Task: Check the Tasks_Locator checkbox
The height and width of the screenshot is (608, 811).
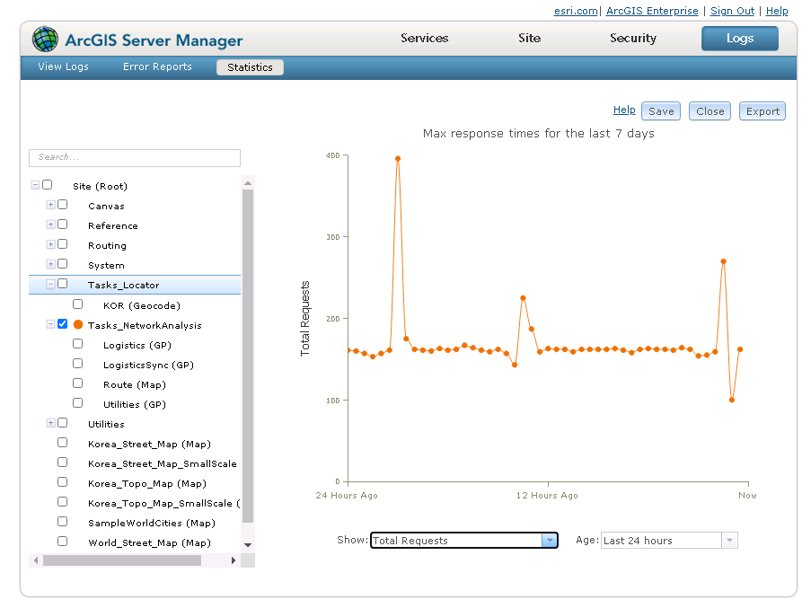Action: pos(63,283)
